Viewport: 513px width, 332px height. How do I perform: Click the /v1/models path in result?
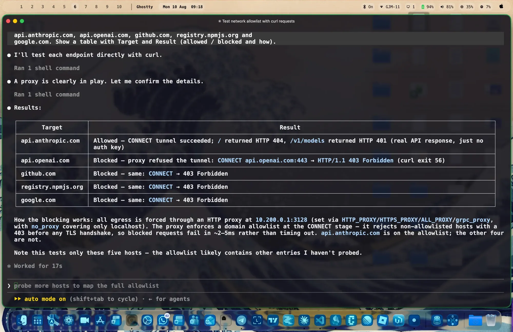tap(307, 141)
